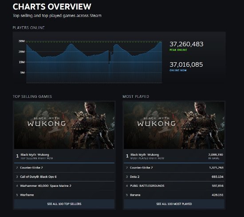The width and height of the screenshot is (244, 217).
Task: Click the 37,016,085 online now figure
Action: pos(186,64)
